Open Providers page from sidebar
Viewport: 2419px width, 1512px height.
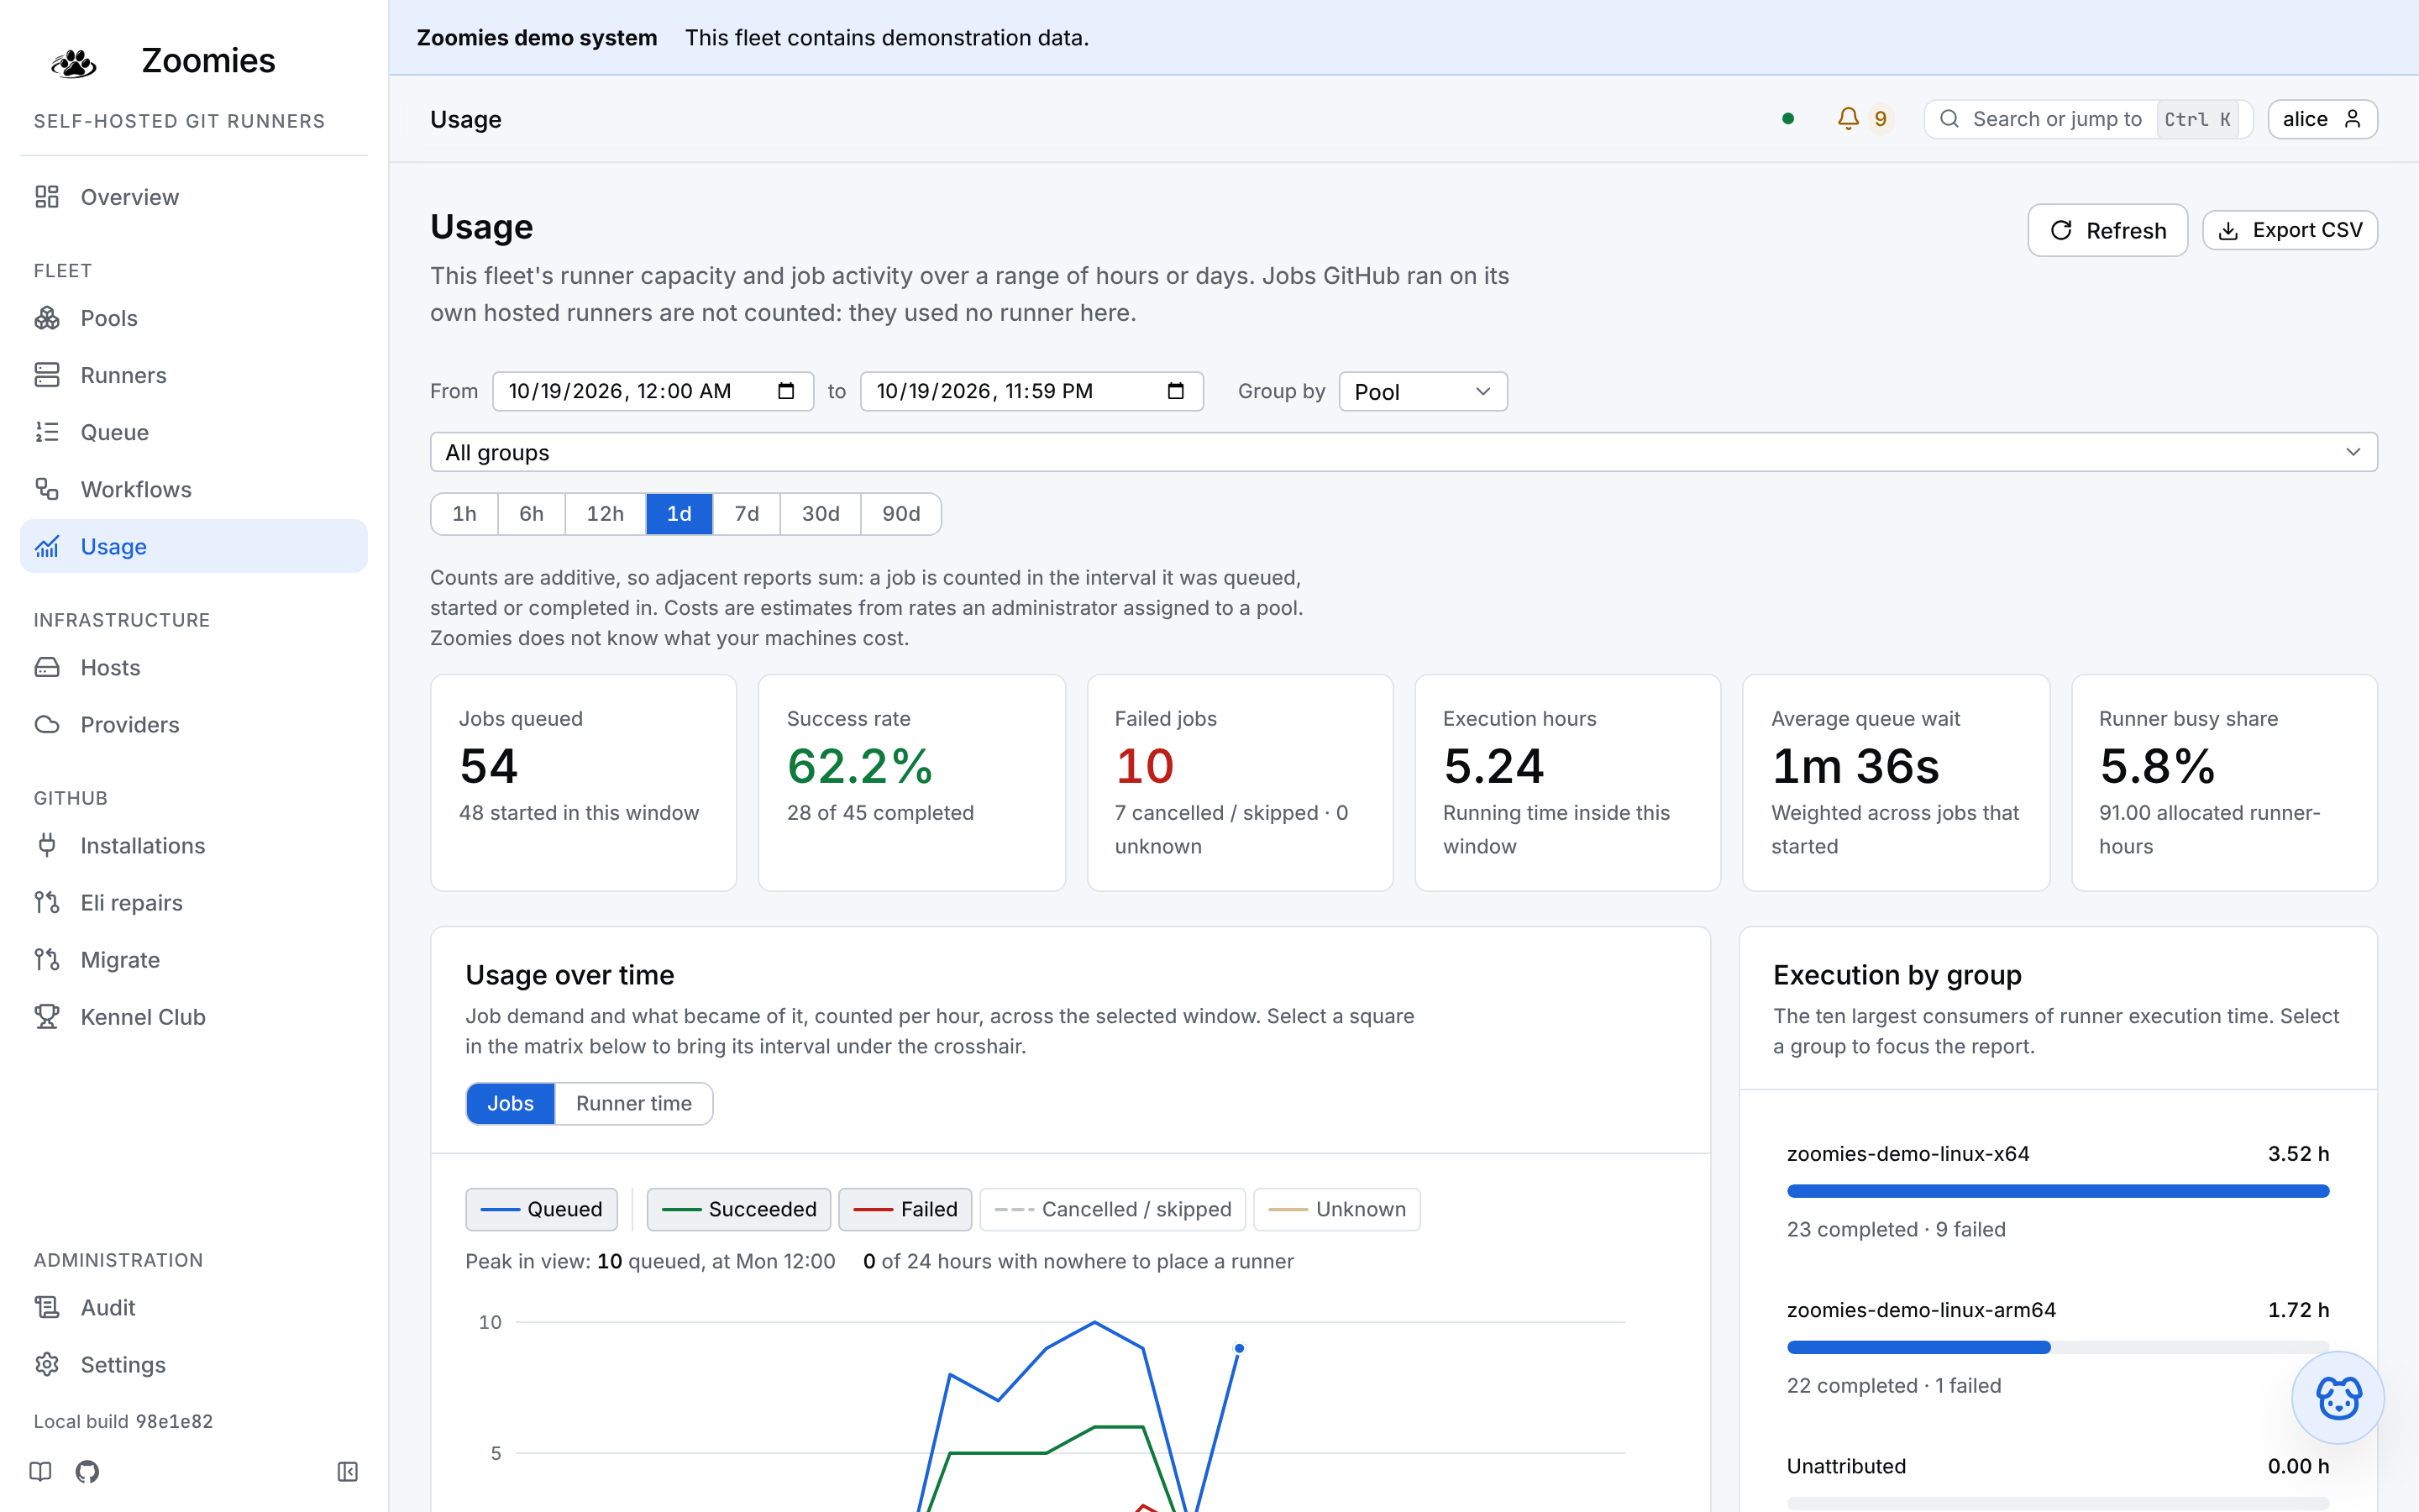point(194,724)
